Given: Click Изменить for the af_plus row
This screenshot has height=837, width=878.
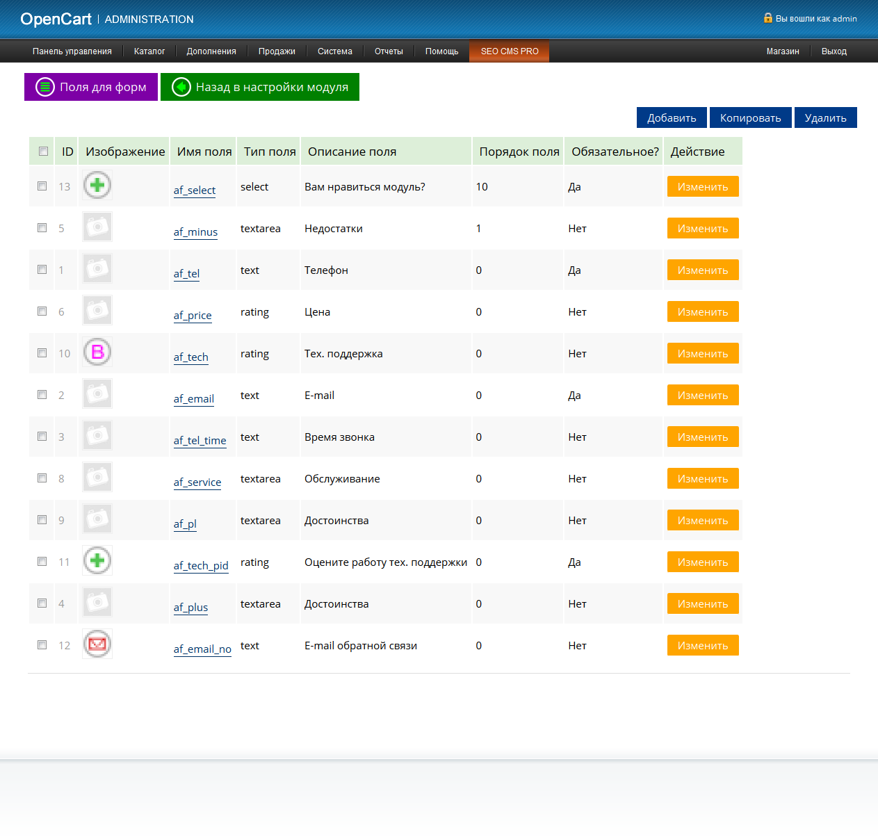Looking at the screenshot, I should pos(703,603).
